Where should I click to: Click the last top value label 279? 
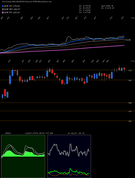click(x=122, y=18)
